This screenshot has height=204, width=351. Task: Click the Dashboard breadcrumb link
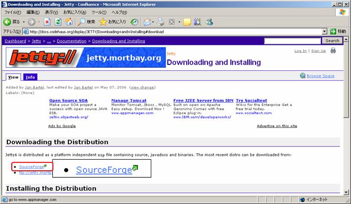tap(15, 41)
